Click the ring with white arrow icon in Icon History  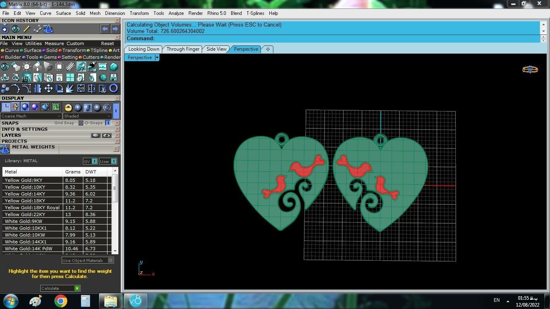point(5,29)
